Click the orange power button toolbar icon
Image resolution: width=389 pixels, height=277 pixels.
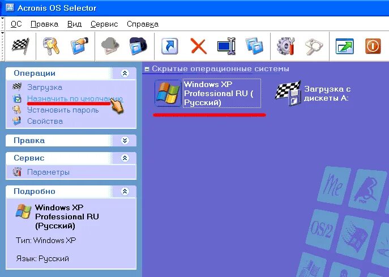pos(373,46)
